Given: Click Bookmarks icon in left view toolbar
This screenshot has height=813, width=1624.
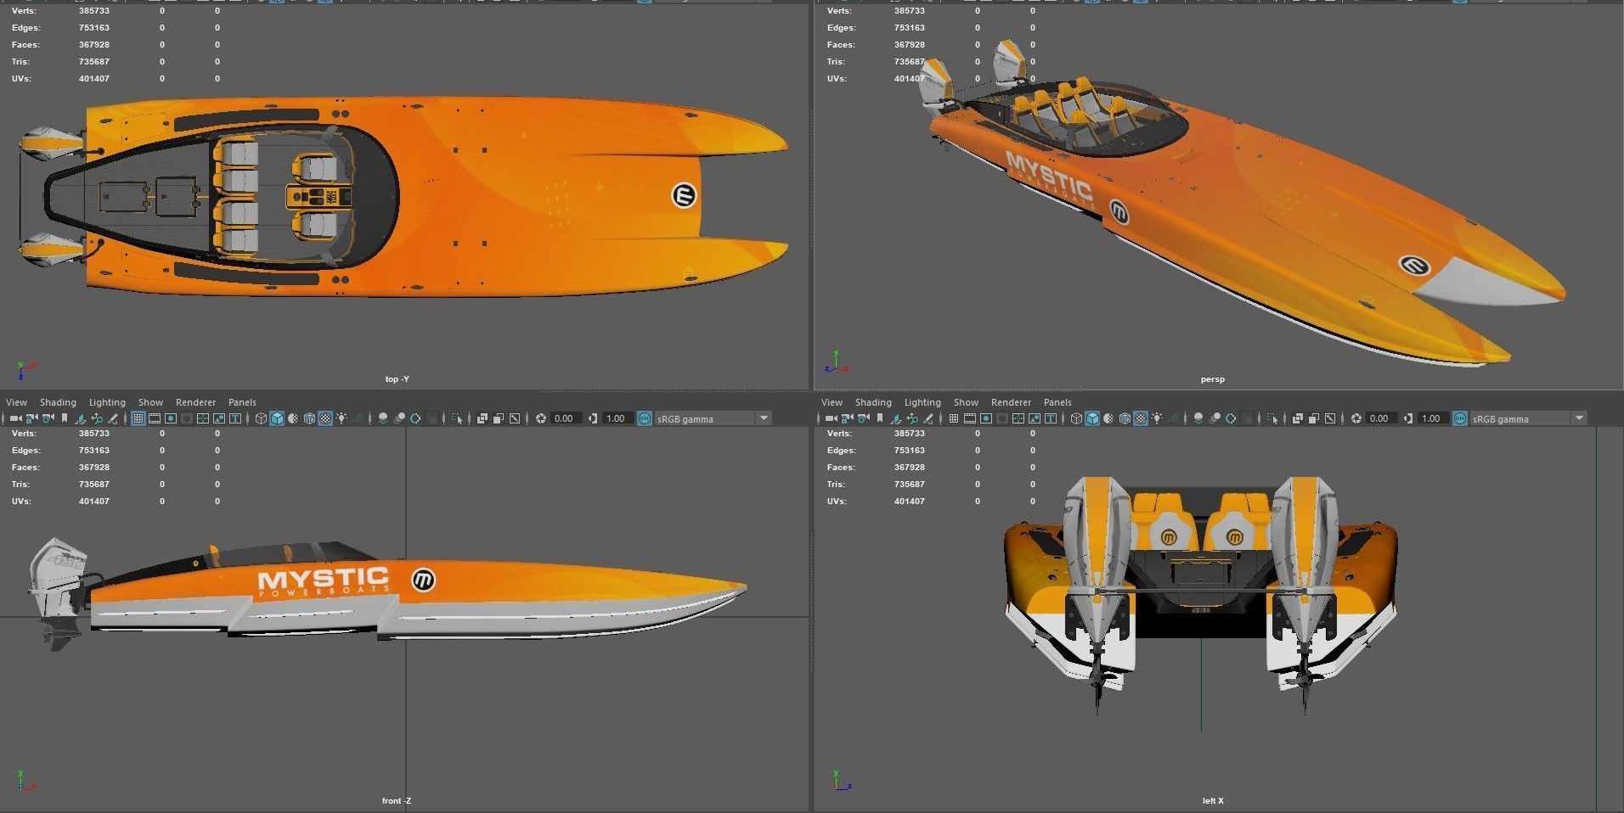Looking at the screenshot, I should pos(880,418).
